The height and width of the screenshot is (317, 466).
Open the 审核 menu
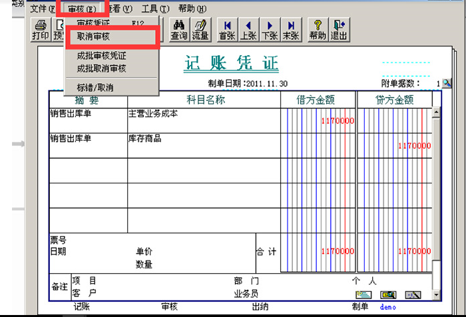[x=82, y=9]
